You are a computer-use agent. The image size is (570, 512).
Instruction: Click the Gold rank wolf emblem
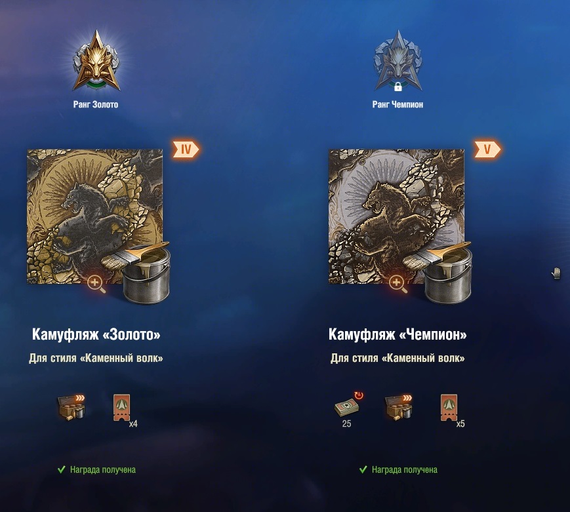[x=96, y=61]
